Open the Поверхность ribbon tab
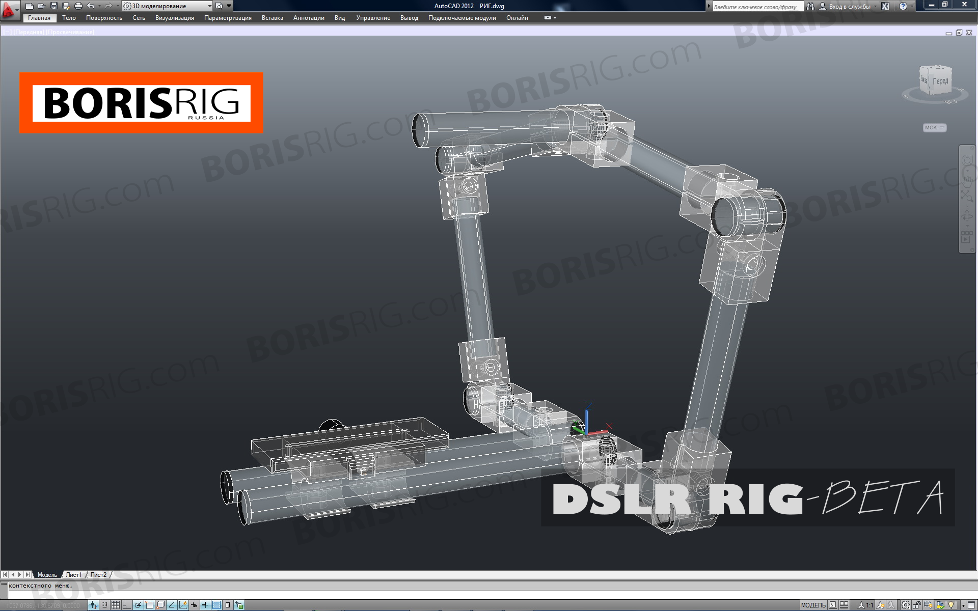978x611 pixels. coord(104,18)
